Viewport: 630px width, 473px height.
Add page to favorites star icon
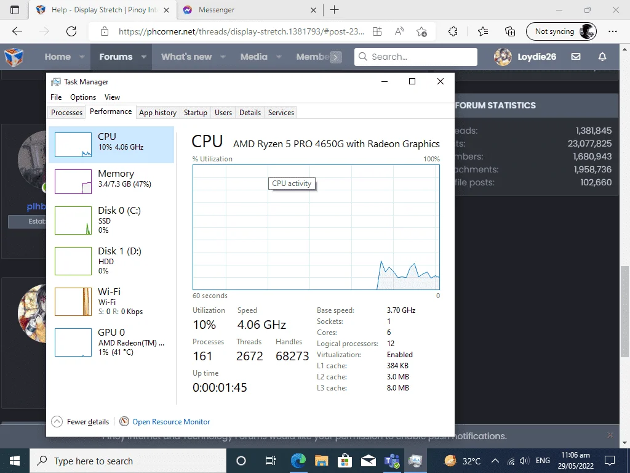point(421,31)
